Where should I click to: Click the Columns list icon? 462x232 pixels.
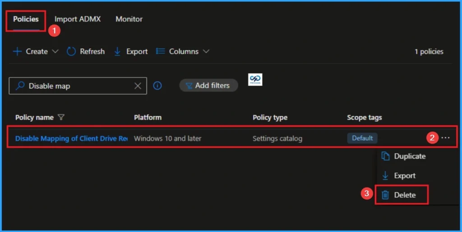pos(160,51)
